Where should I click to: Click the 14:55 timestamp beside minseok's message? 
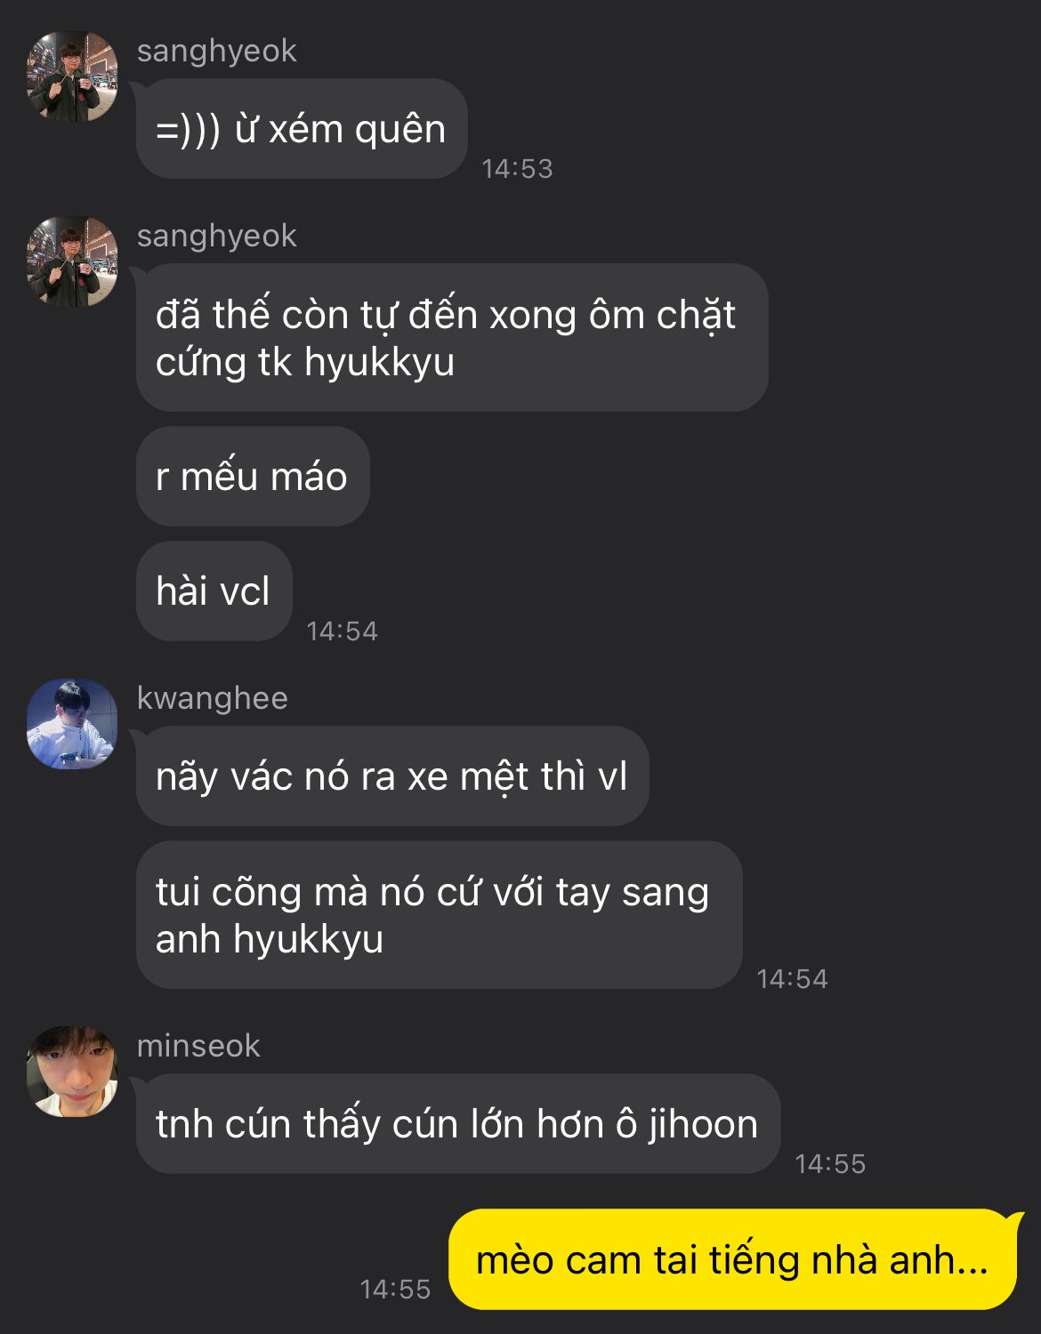pos(829,1163)
